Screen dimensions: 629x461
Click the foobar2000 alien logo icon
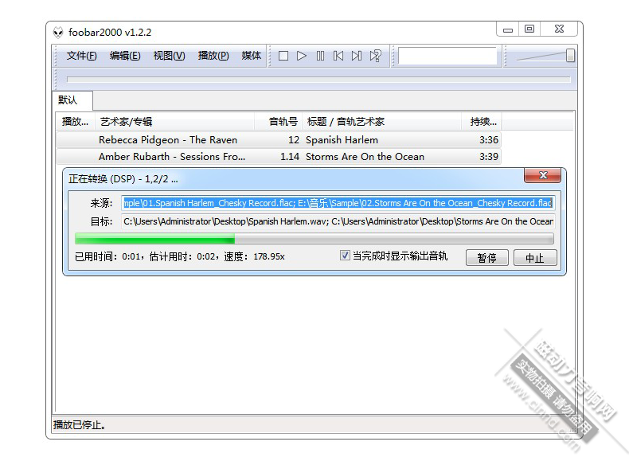pyautogui.click(x=58, y=33)
